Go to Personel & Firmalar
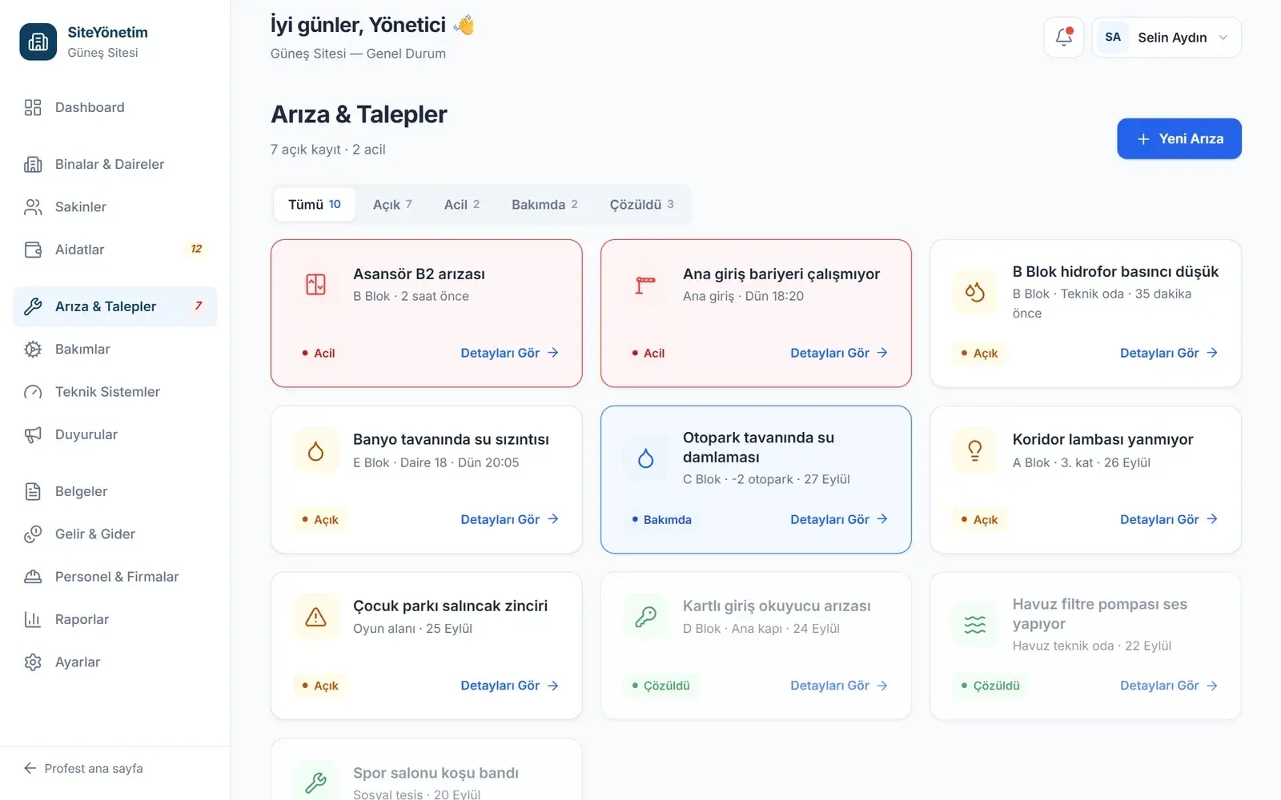1281x800 pixels. pos(115,577)
